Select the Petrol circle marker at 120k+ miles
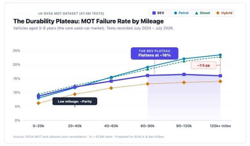Image resolution: width=250 pixels, height=146 pixels. [220, 55]
